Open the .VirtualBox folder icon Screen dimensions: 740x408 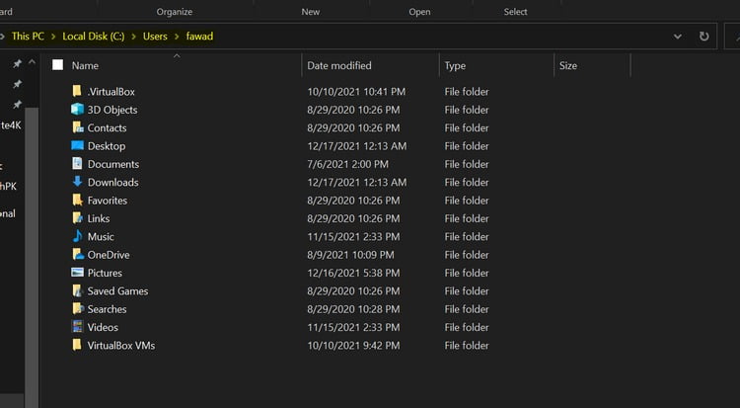[77, 91]
